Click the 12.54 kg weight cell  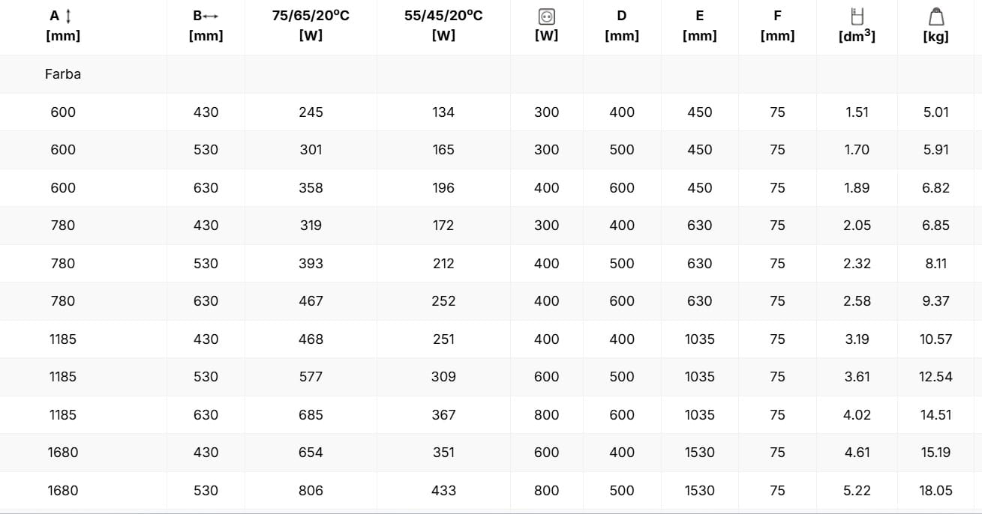pos(935,377)
